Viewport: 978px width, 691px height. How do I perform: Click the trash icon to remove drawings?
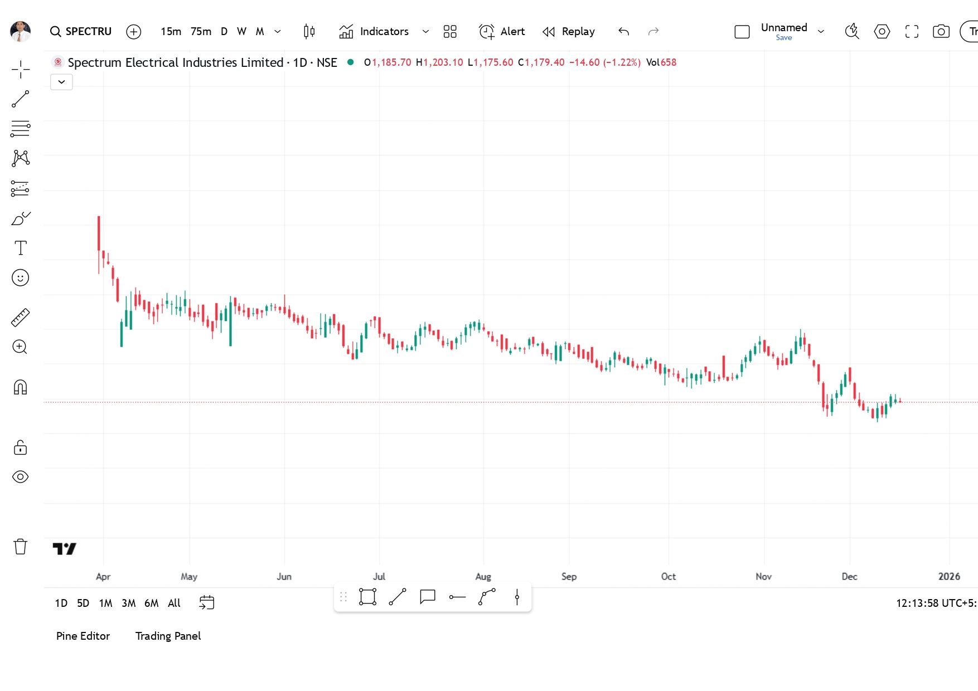point(21,547)
